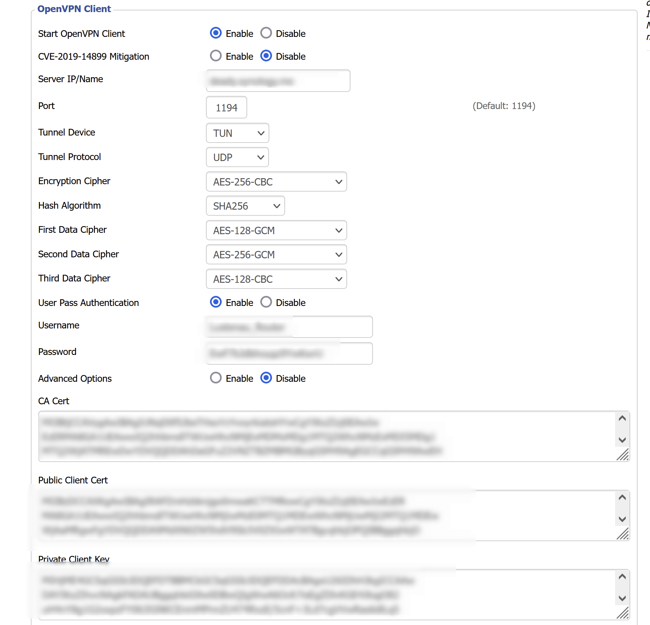The image size is (650, 625).
Task: Click CA Cert scroll down arrow
Action: coord(622,440)
